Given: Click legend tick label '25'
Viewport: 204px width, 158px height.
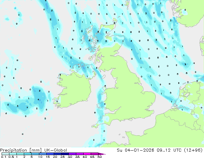Looking at the screenshot, I should [62, 157].
